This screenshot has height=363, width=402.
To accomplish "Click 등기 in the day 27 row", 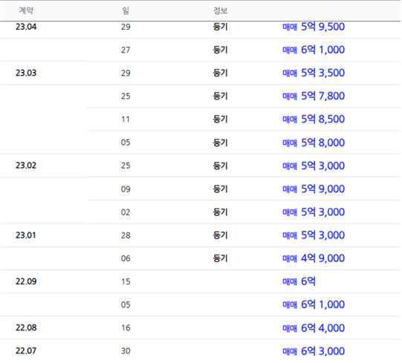I will (x=220, y=50).
